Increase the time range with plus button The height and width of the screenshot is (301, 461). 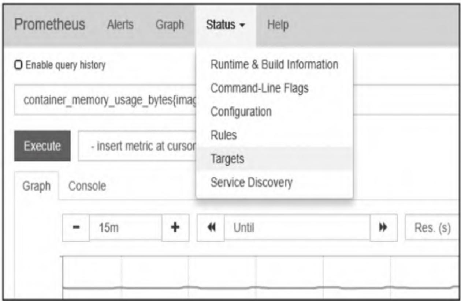[x=175, y=228]
